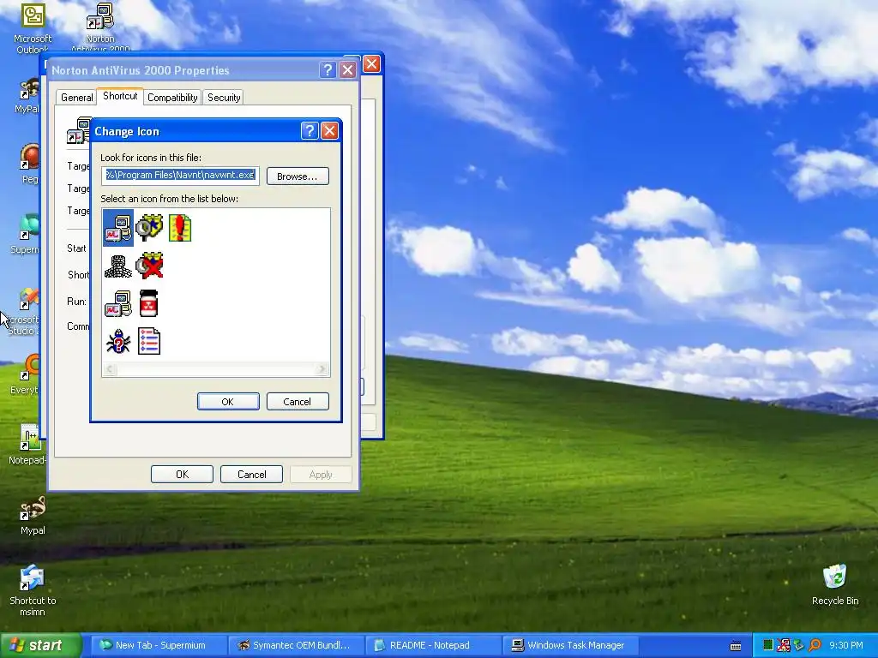
Task: Select the magnifier shield with red X icon
Action: click(149, 266)
